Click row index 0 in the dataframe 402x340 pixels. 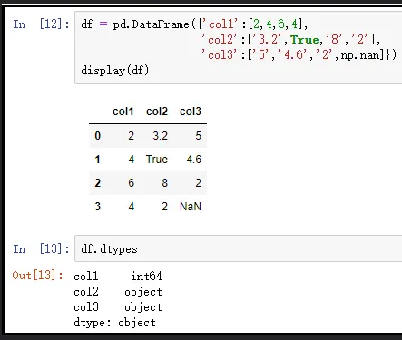(x=97, y=136)
